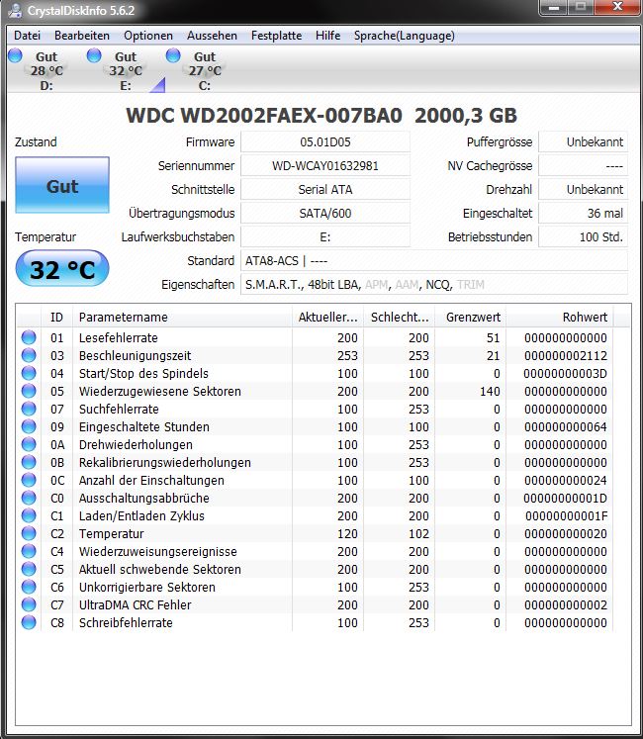Click raw value 000000002112
The image size is (643, 739).
tap(566, 356)
